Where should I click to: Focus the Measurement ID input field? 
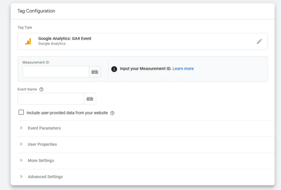[56, 72]
